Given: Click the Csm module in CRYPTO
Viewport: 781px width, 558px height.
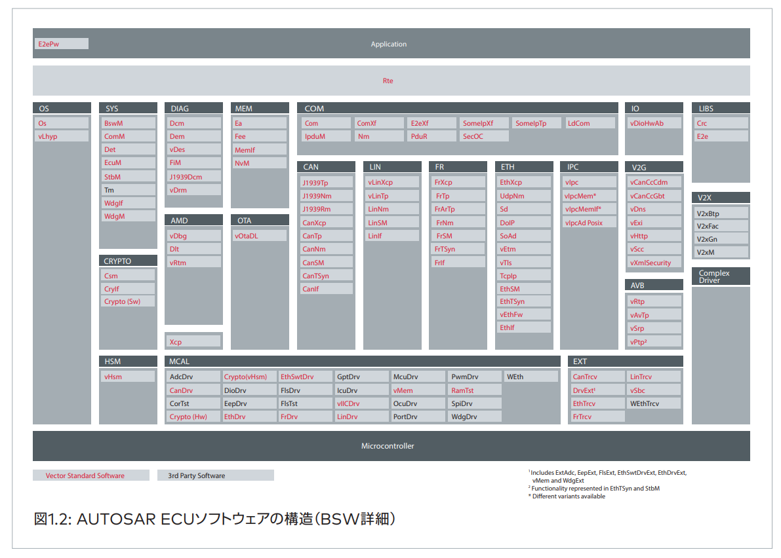Looking at the screenshot, I should pos(128,276).
